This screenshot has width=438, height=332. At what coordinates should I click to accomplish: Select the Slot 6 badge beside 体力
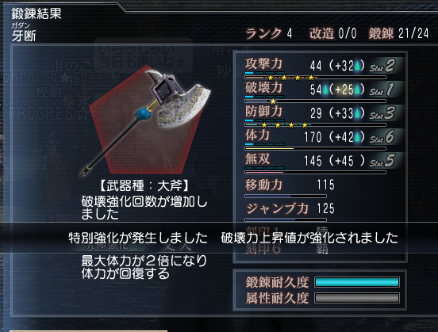(x=382, y=137)
